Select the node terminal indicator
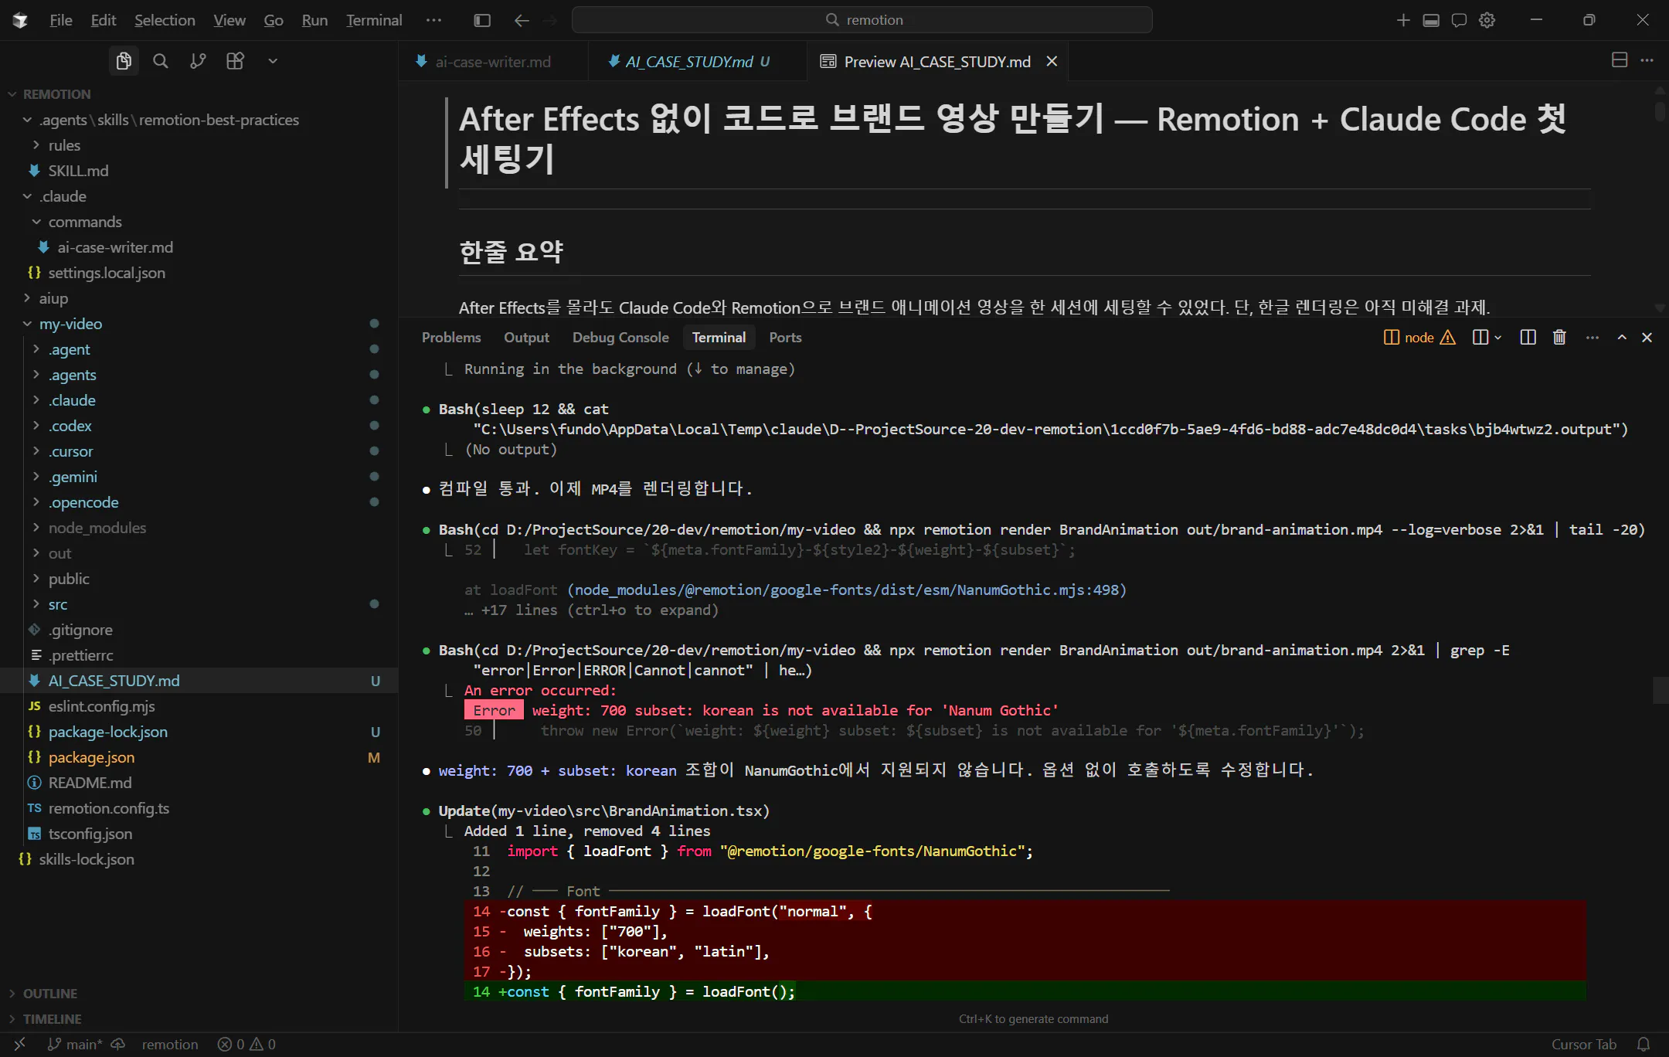The image size is (1669, 1057). coord(1419,338)
